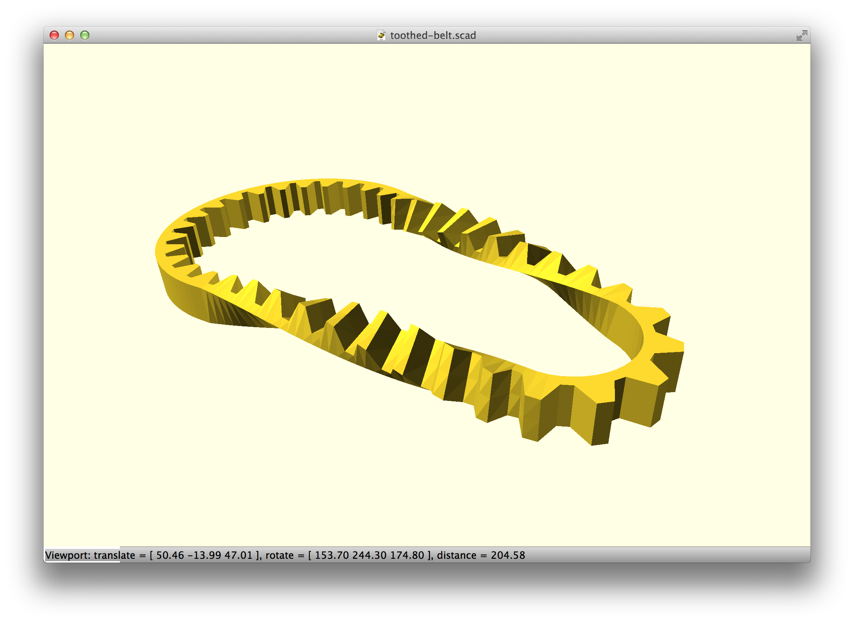Zoom window using the green button
The width and height of the screenshot is (854, 623).
tap(85, 36)
